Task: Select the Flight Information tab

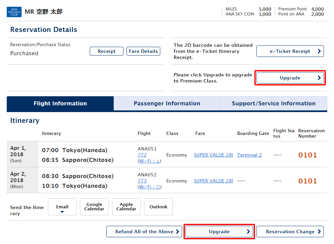Action: [60, 104]
